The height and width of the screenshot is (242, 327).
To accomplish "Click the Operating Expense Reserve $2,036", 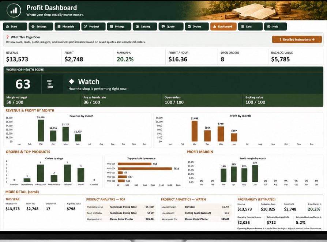I will pyautogui.click(x=244, y=222).
